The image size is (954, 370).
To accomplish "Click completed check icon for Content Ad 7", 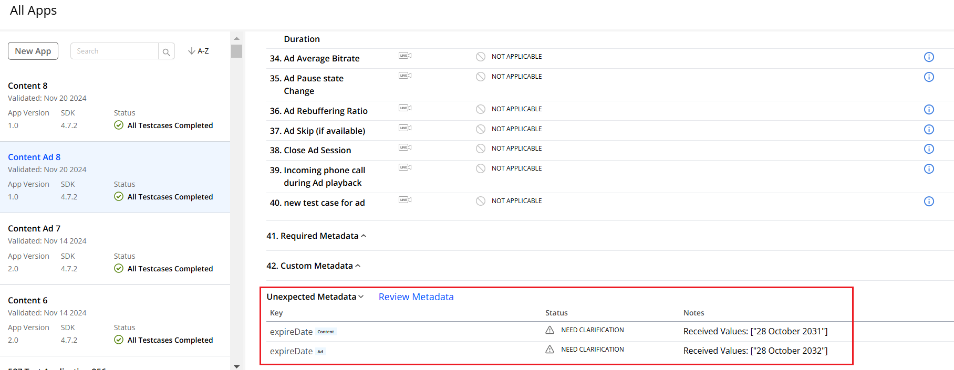I will click(x=119, y=268).
